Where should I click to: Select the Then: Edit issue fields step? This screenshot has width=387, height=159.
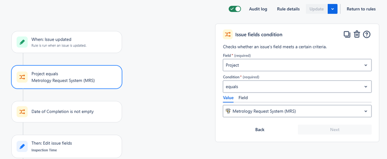click(67, 146)
